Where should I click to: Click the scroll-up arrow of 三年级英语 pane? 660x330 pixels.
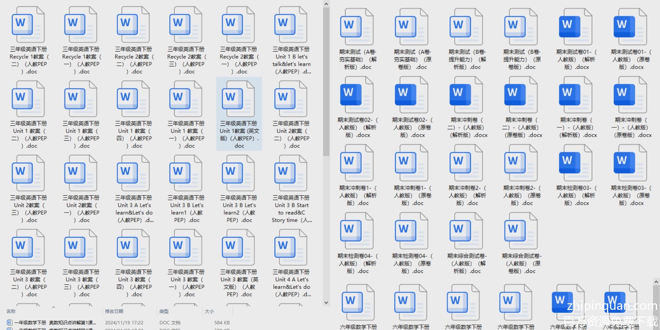[x=326, y=4]
